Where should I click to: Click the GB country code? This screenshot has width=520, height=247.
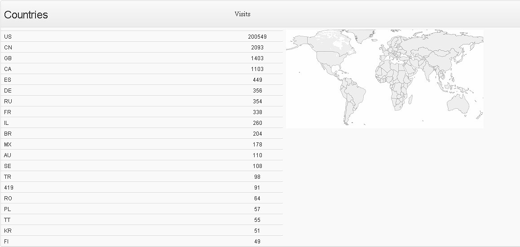(8, 58)
